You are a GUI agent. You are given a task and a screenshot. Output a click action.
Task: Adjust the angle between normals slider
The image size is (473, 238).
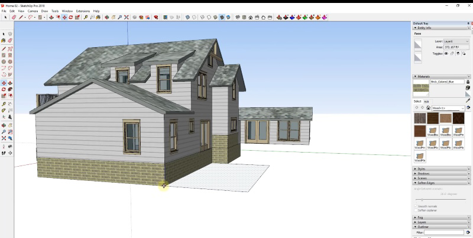coord(422,200)
